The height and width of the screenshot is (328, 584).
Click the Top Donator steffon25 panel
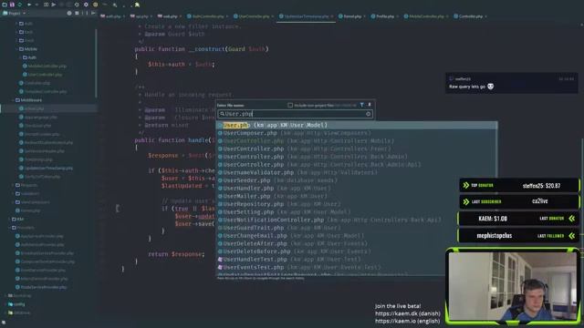519,185
